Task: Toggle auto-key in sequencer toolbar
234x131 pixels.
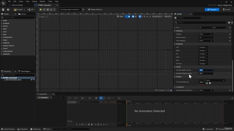Action: [x=96, y=98]
